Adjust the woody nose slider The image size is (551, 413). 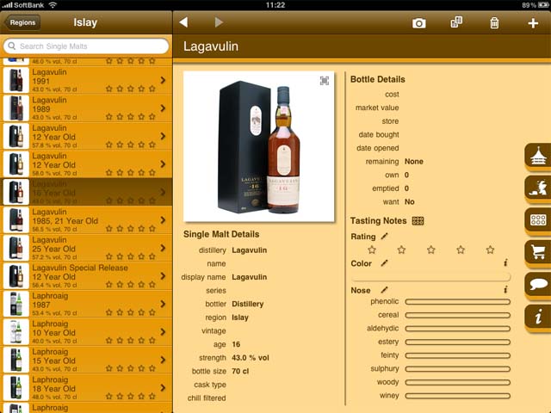(457, 382)
